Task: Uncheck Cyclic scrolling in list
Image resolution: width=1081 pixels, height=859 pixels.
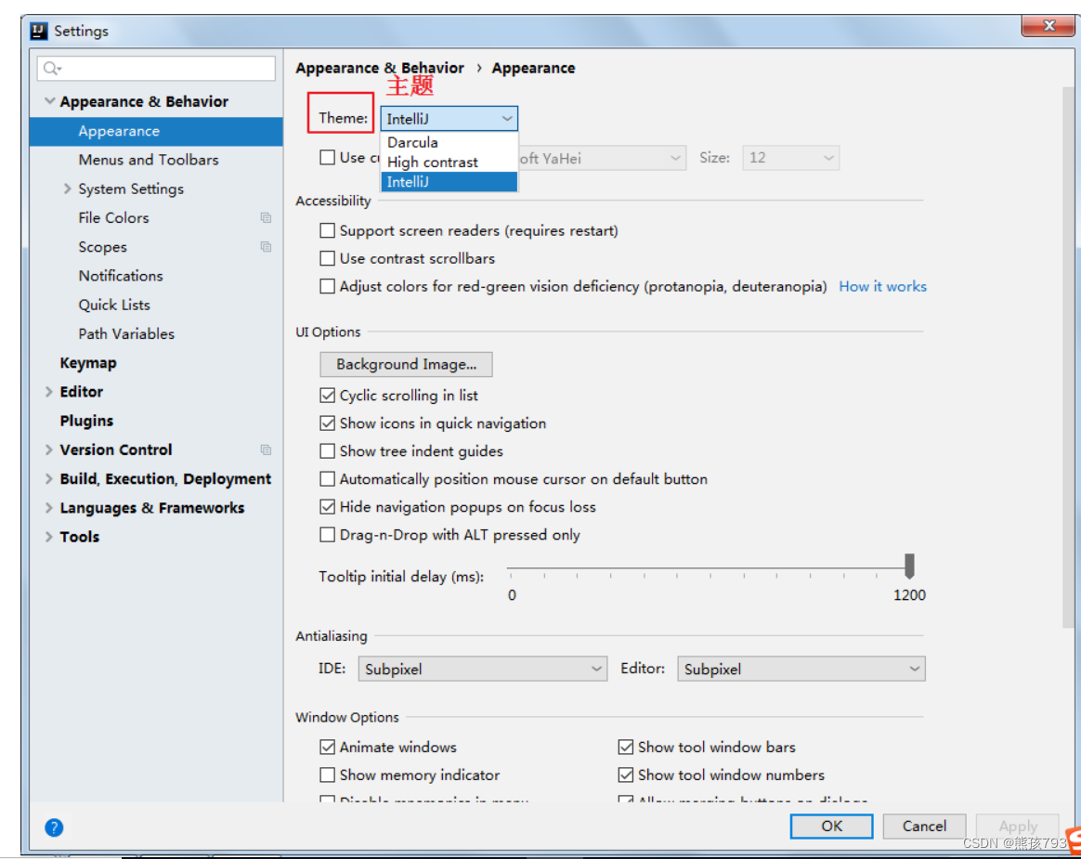Action: coord(328,396)
